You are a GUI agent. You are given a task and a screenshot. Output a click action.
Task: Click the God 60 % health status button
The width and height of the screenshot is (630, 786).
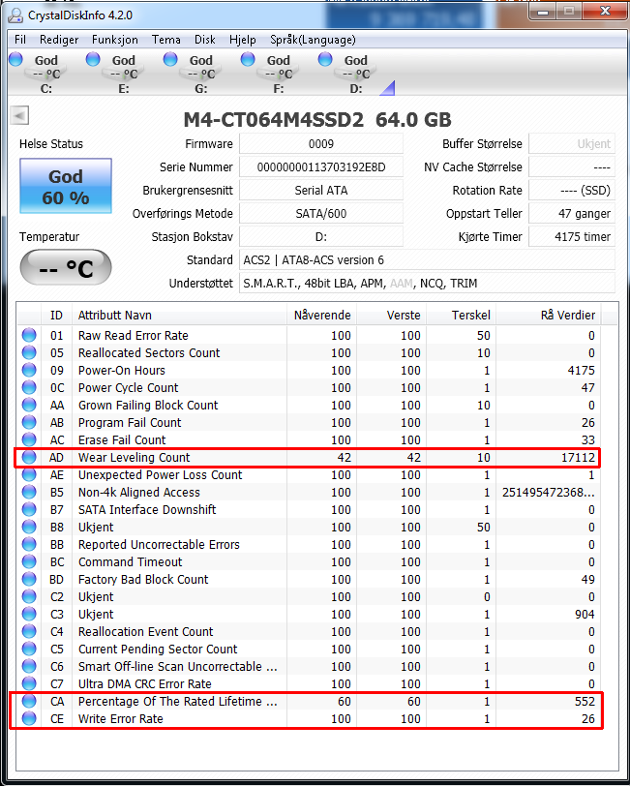(66, 186)
